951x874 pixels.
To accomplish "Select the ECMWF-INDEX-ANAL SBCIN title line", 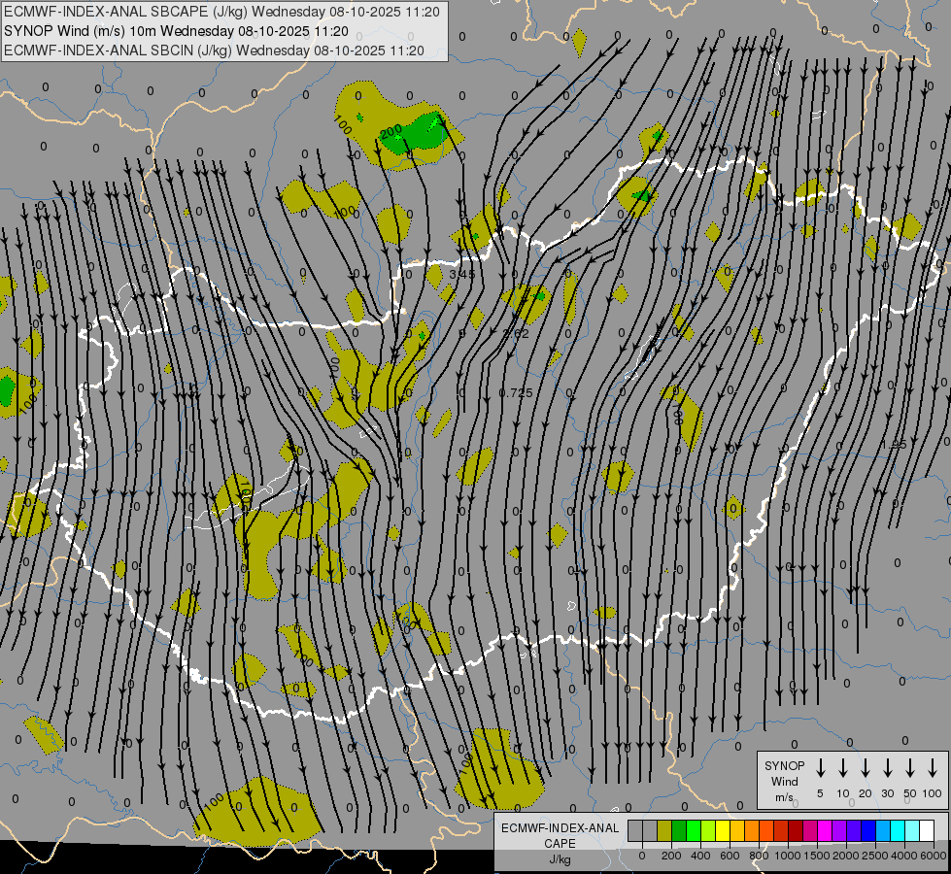I will (215, 50).
